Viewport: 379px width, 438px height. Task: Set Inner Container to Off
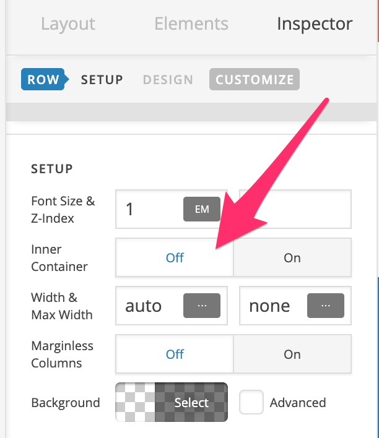point(175,257)
